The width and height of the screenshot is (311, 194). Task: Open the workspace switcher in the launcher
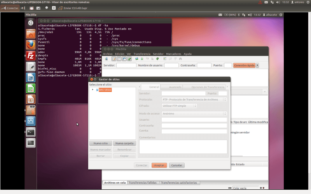click(31, 143)
